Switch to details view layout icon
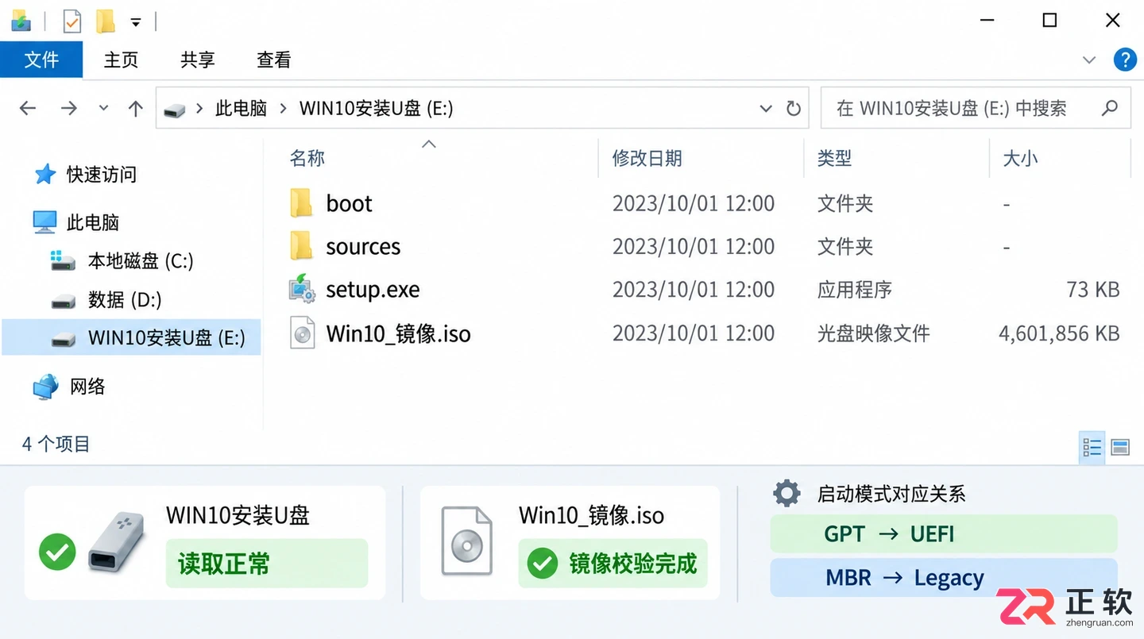This screenshot has width=1144, height=639. tap(1092, 448)
